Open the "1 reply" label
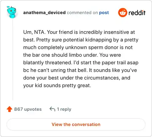Image resolution: width=152 pixels, height=137 pixels. click(64, 109)
